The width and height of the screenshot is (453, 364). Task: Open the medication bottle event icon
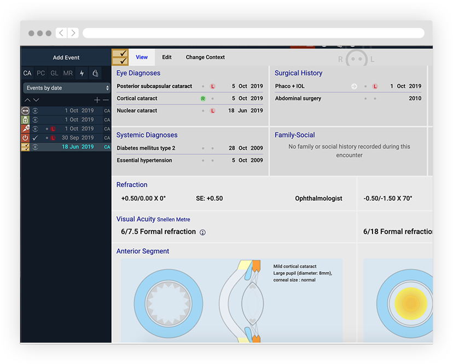tap(25, 120)
